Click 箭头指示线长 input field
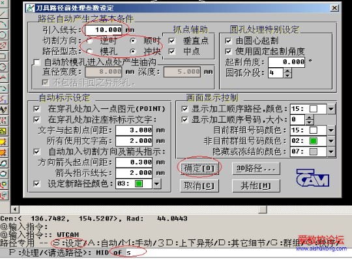Screen dimensions: 352x259 tap(134, 173)
